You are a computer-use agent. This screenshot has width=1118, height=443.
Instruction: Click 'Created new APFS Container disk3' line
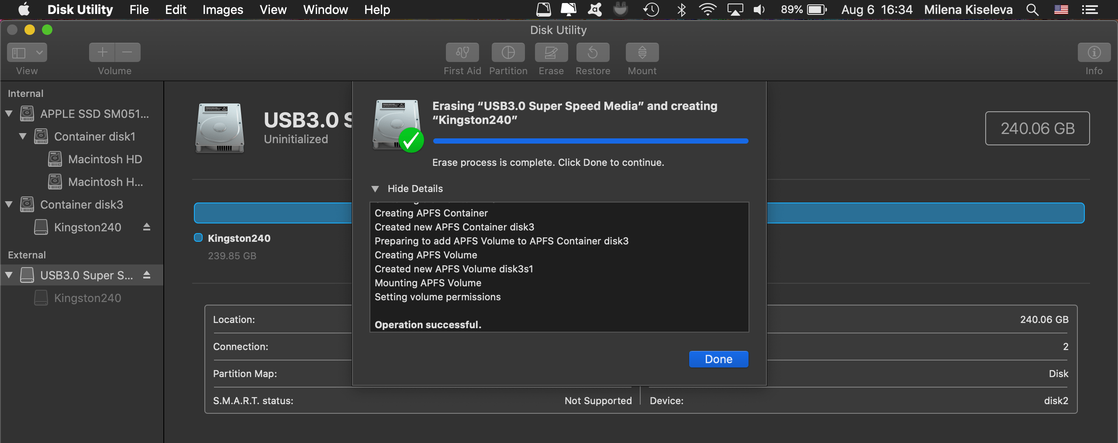pyautogui.click(x=454, y=227)
